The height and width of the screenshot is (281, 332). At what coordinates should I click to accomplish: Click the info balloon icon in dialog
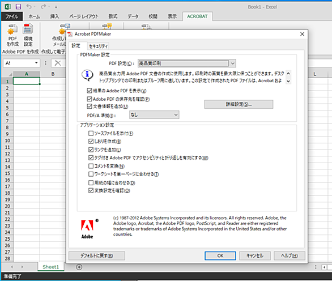tap(87, 75)
